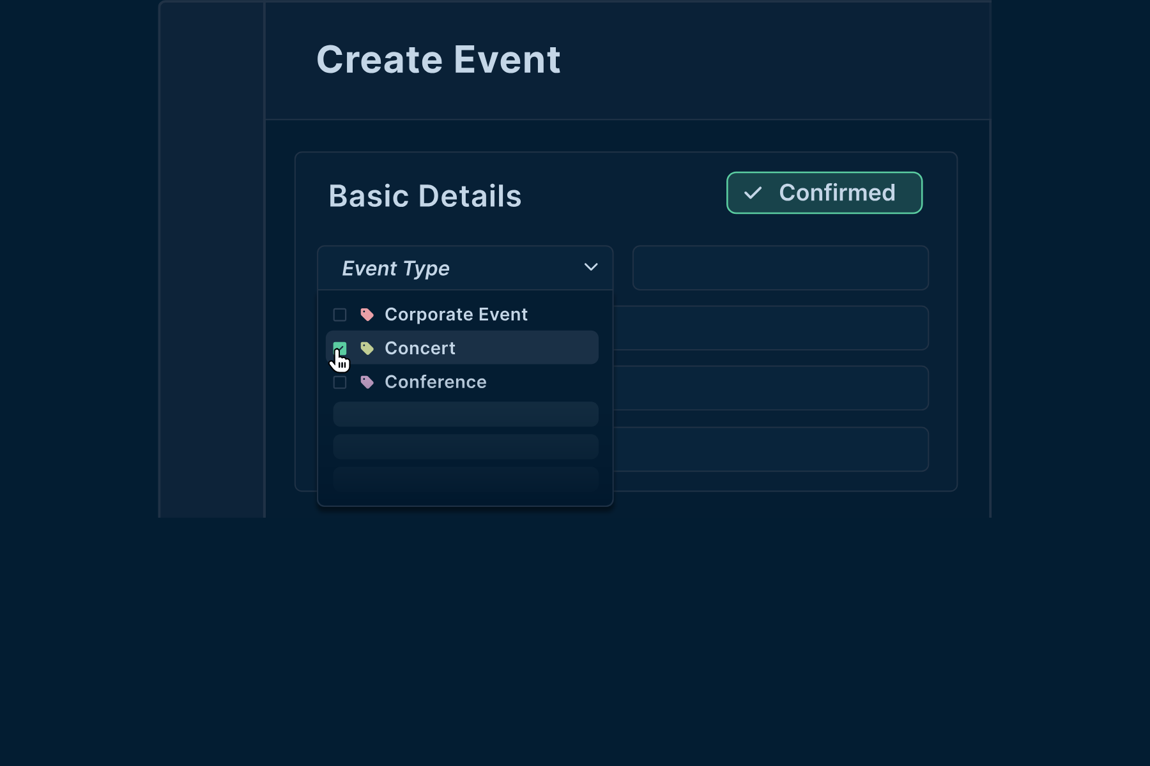1150x766 pixels.
Task: Click the yellow tag icon beside Concert
Action: [367, 349]
